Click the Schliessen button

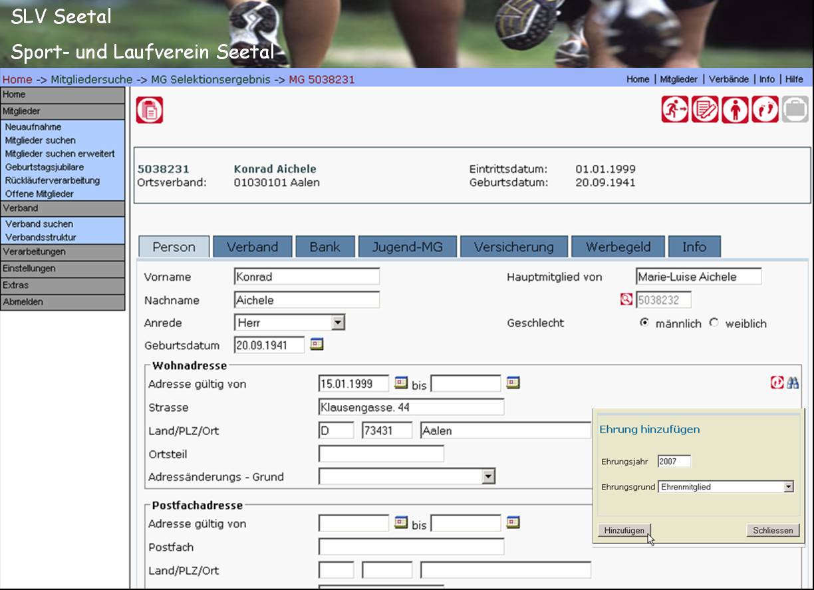click(773, 530)
